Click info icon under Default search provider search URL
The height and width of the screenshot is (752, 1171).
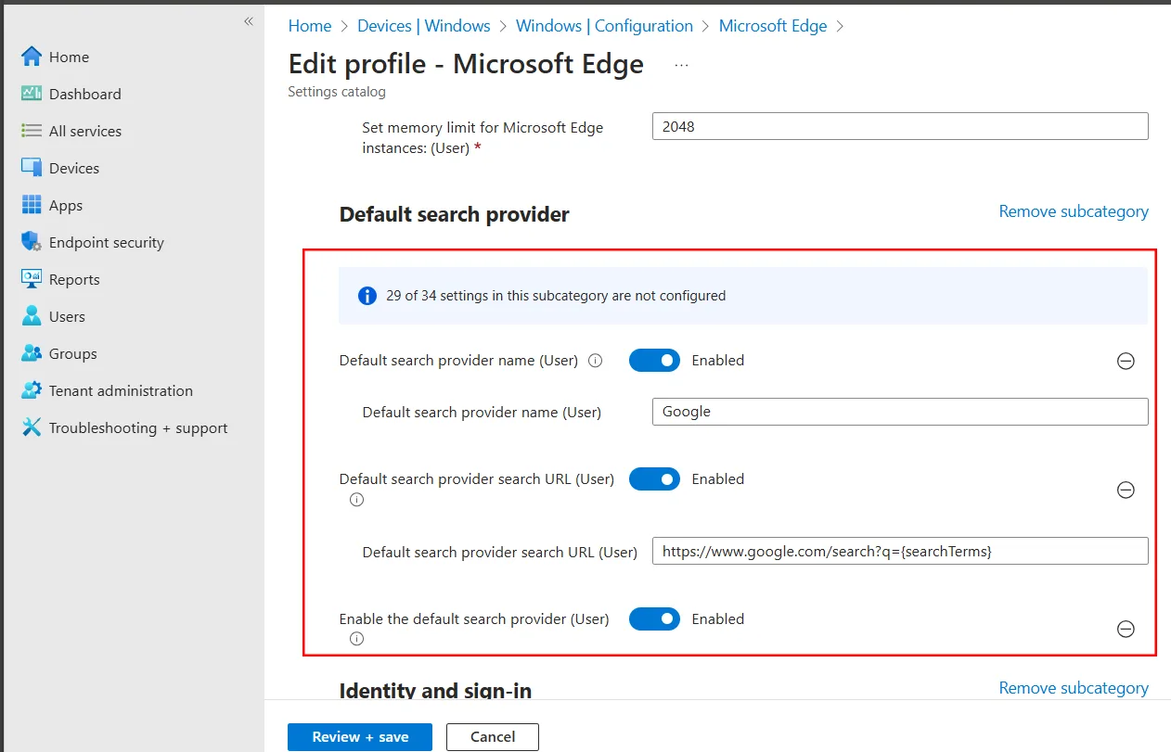point(356,500)
